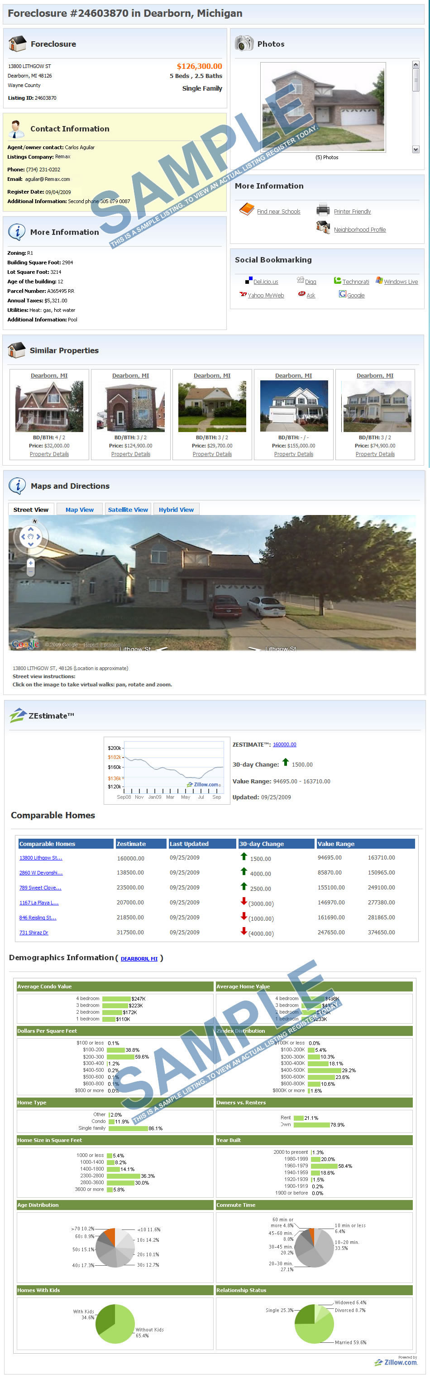This screenshot has height=1375, width=430.
Task: Click the Neighborhood Profile house icon
Action: [x=323, y=228]
